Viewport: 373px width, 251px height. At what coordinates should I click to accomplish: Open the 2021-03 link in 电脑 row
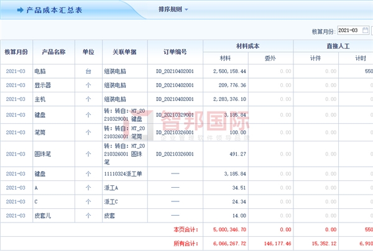click(16, 72)
